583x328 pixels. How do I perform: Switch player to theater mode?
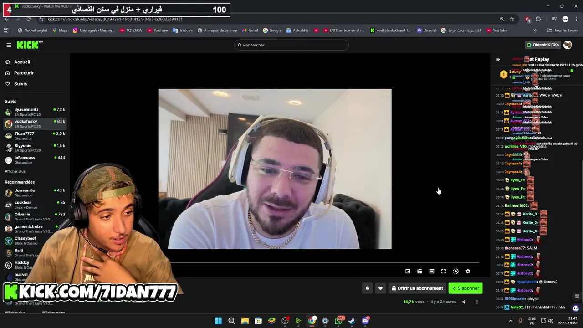click(x=432, y=271)
